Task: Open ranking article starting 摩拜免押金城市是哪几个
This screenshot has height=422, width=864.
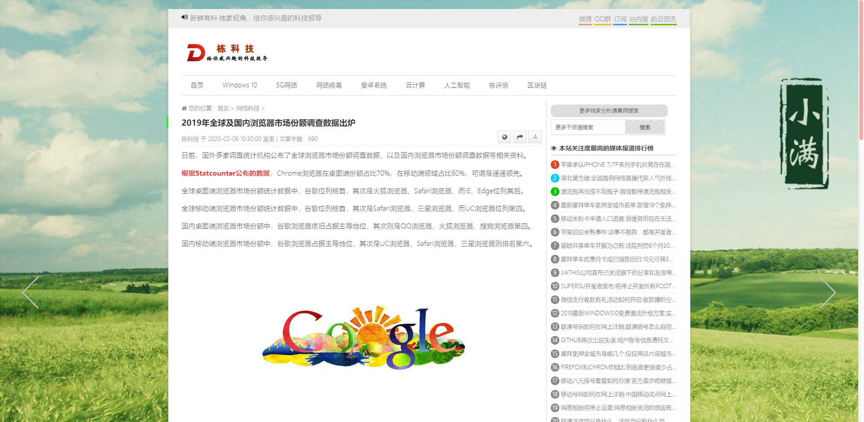Action: pyautogui.click(x=618, y=354)
